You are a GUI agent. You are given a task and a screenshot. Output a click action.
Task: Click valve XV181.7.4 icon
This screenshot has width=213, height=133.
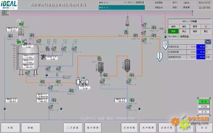(x=74, y=49)
